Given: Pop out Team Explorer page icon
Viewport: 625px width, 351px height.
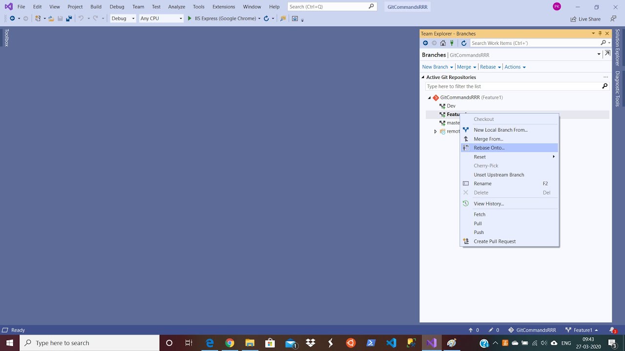Looking at the screenshot, I should (607, 54).
